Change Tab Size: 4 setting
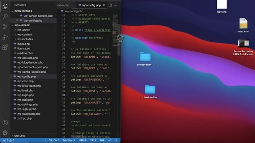 tap(69, 140)
